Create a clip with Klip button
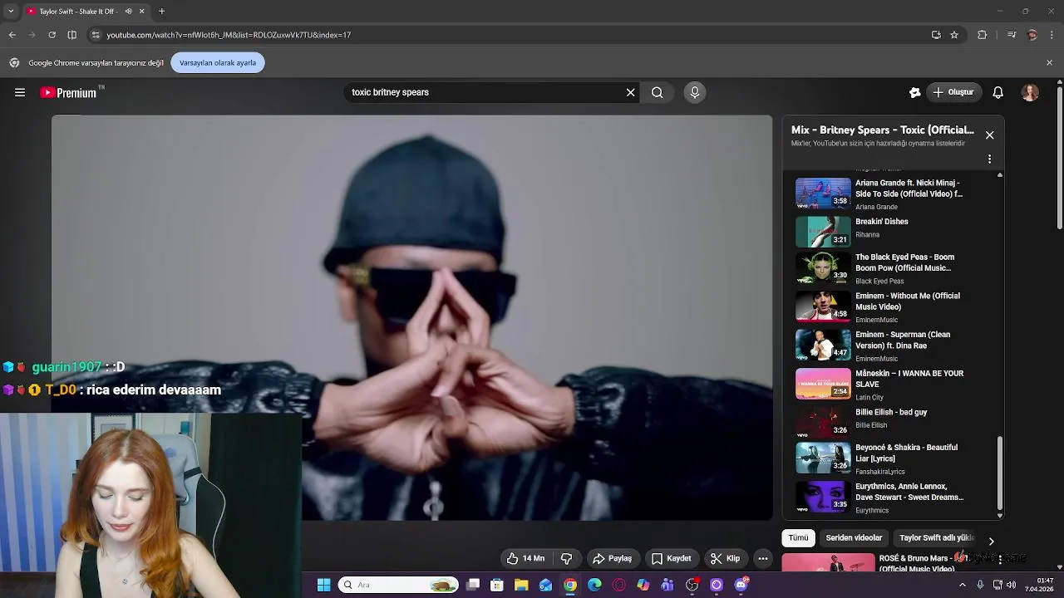Image resolution: width=1064 pixels, height=598 pixels. 725,558
